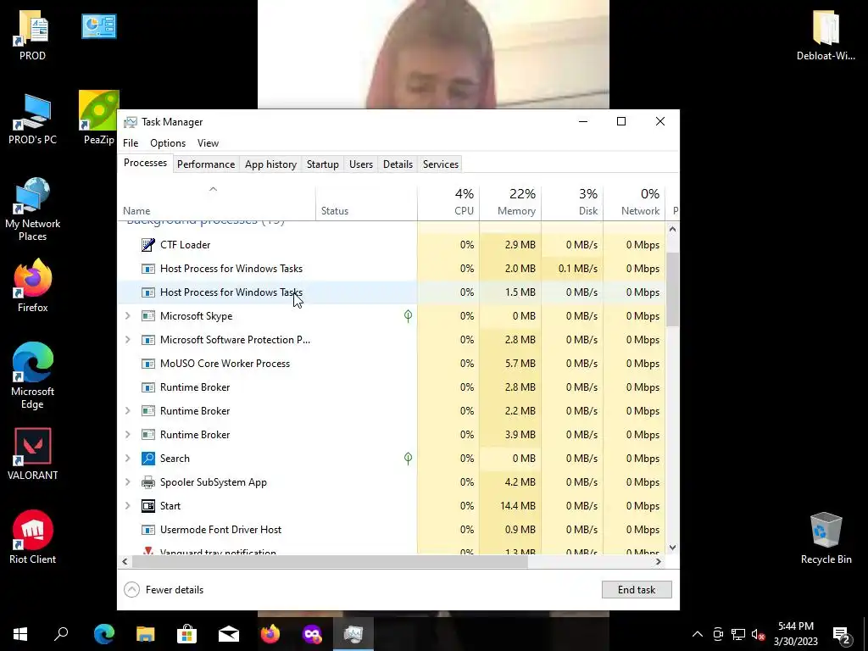
Task: Click the Task Manager taskbar button
Action: pos(353,634)
